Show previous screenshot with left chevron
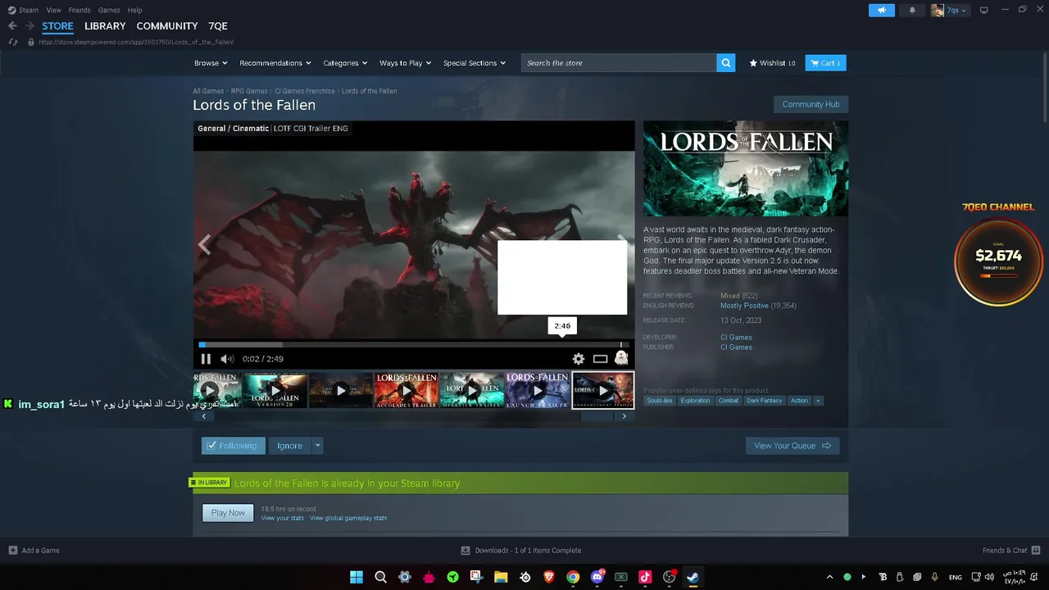Screen dimensions: 1049x590 point(204,244)
